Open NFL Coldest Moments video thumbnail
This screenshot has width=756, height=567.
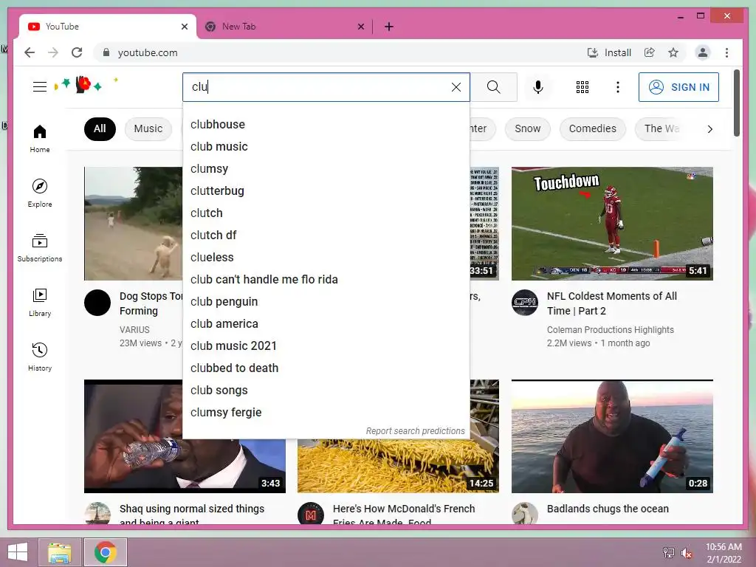click(612, 224)
